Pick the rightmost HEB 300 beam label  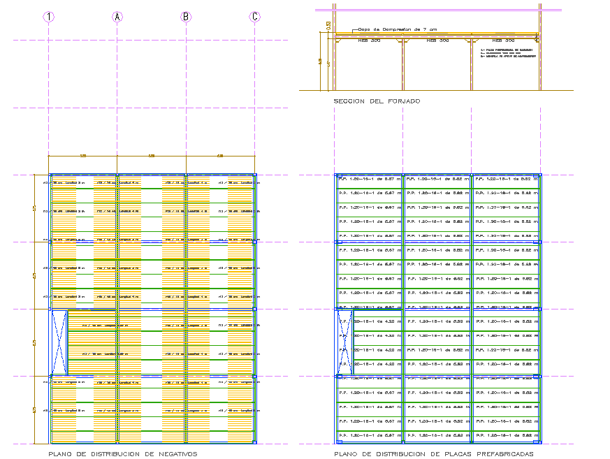pyautogui.click(x=504, y=41)
